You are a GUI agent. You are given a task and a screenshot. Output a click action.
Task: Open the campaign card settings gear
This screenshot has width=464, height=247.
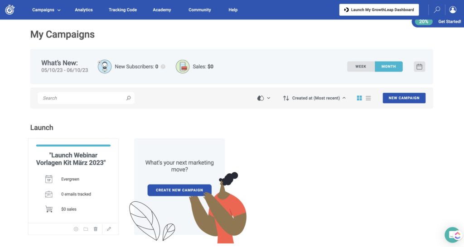tap(76, 229)
